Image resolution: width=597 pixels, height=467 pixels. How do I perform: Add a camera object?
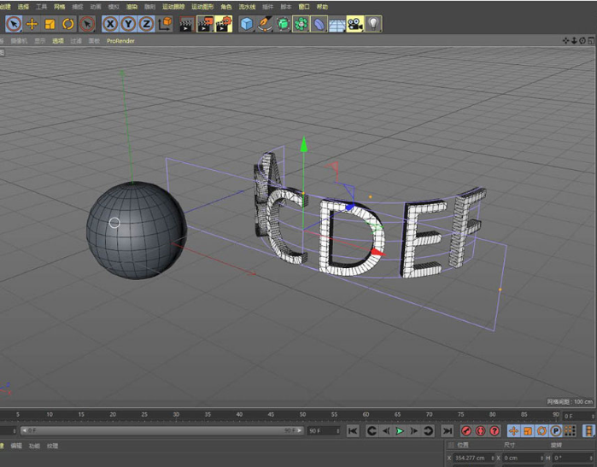click(x=354, y=24)
